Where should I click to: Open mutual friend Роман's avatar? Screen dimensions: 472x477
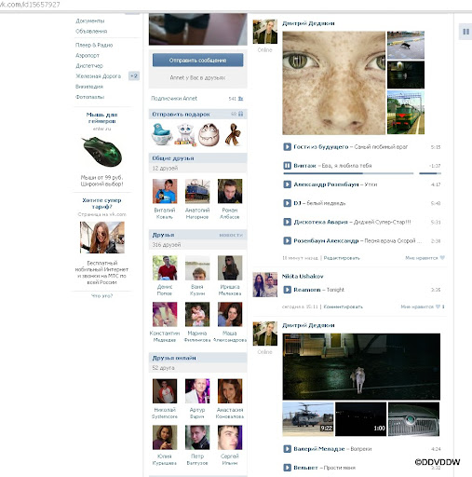[230, 191]
